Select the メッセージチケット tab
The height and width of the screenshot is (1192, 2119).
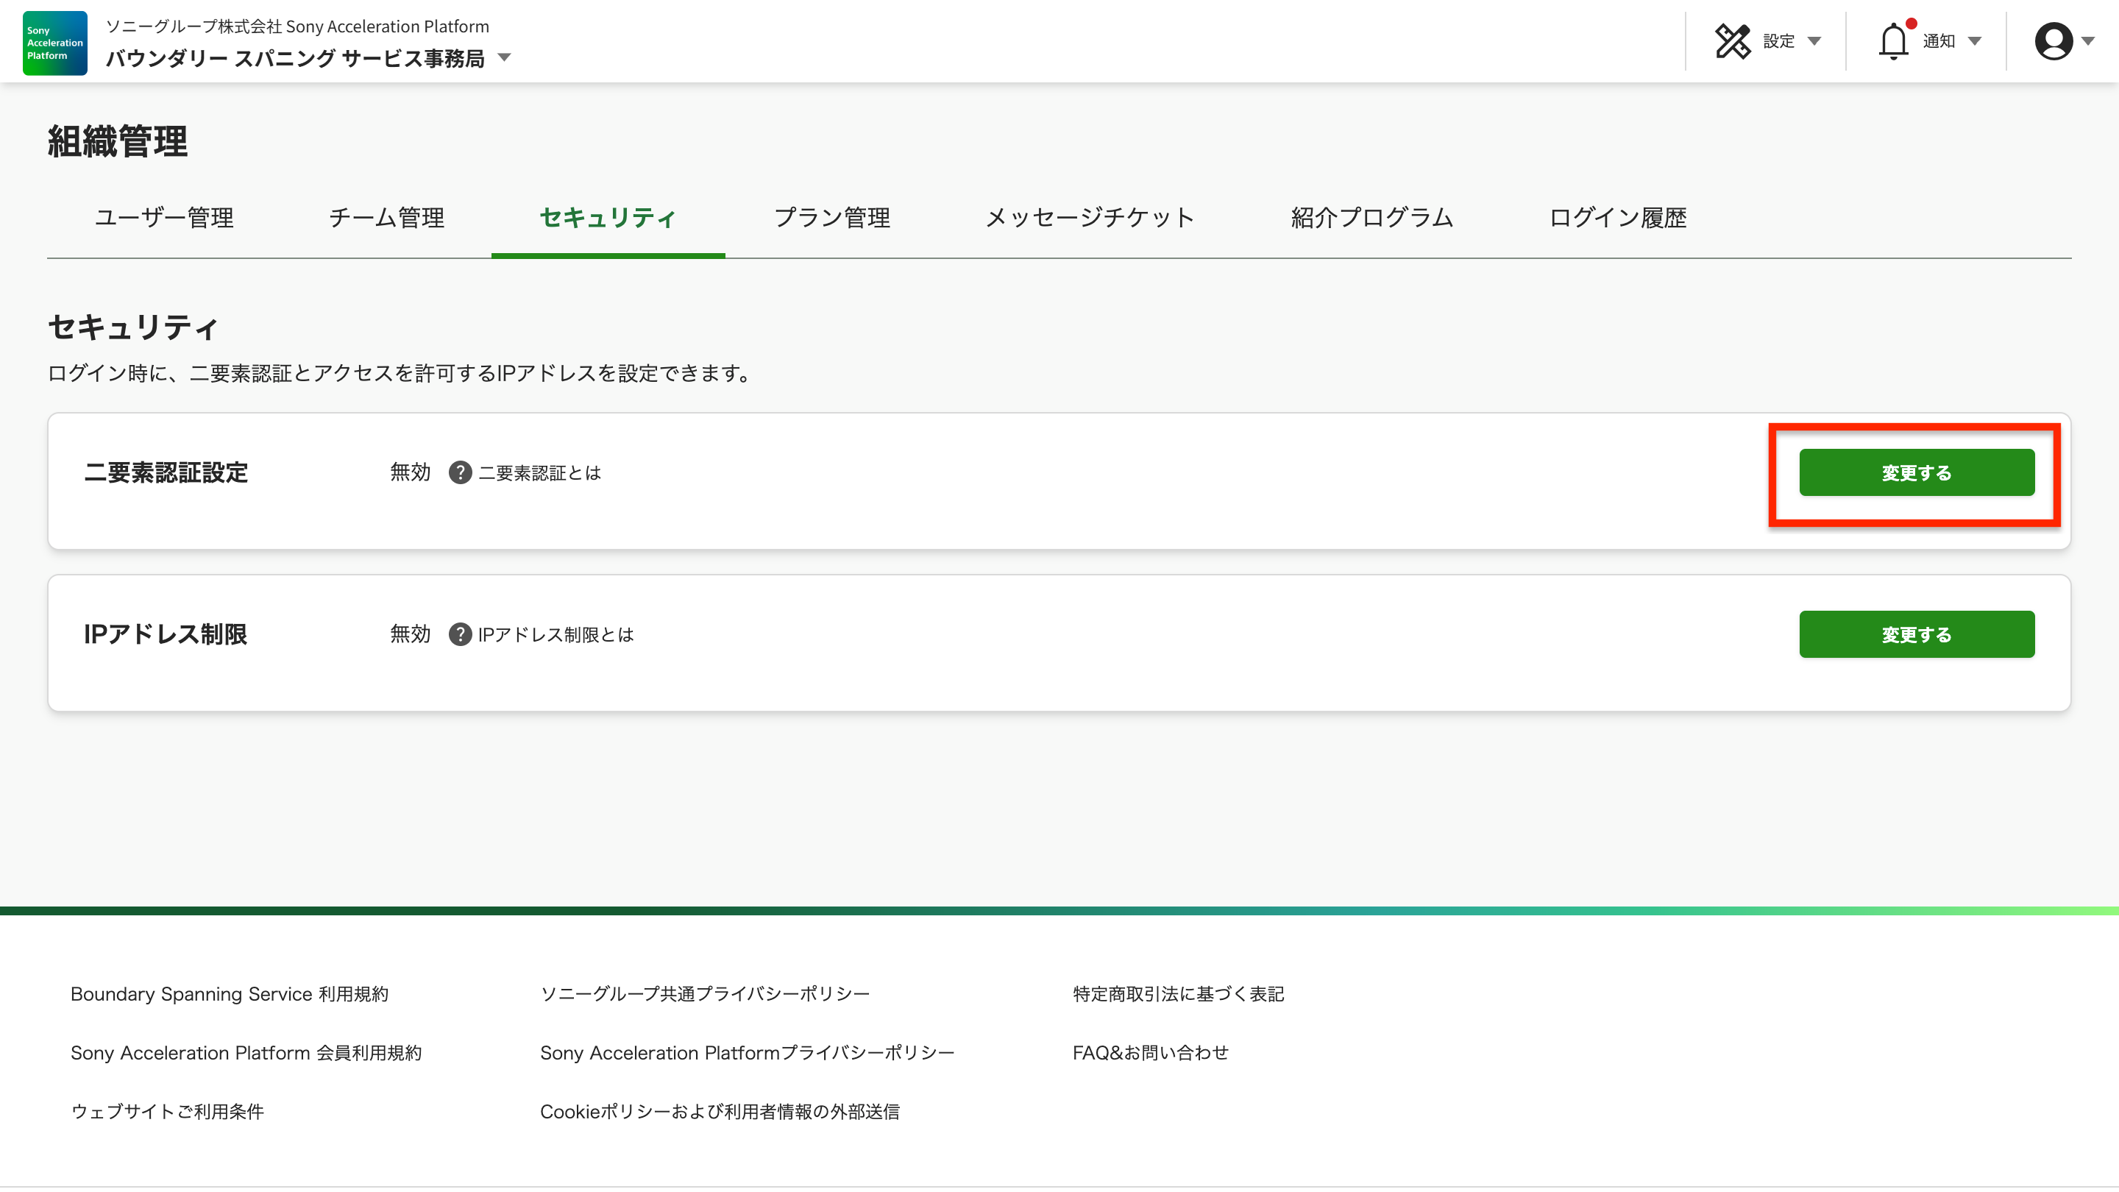[1090, 217]
